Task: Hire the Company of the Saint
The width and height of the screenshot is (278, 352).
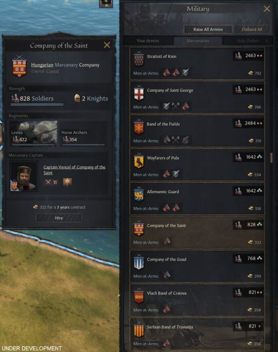Action: click(x=59, y=218)
